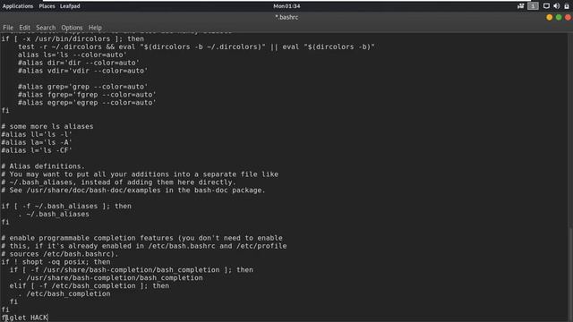The width and height of the screenshot is (573, 322).
Task: Click the volume speaker icon
Action: point(557,6)
